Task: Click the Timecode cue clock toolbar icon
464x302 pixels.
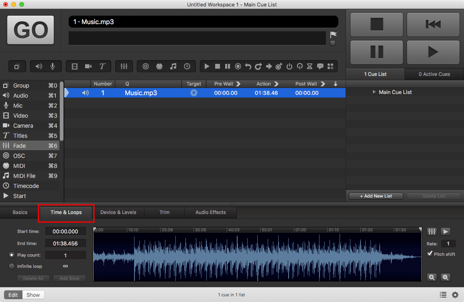Action: [x=187, y=66]
